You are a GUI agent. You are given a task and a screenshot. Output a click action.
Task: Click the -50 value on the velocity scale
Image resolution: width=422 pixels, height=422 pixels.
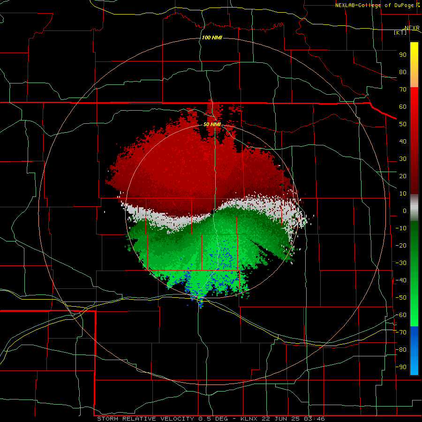click(401, 298)
